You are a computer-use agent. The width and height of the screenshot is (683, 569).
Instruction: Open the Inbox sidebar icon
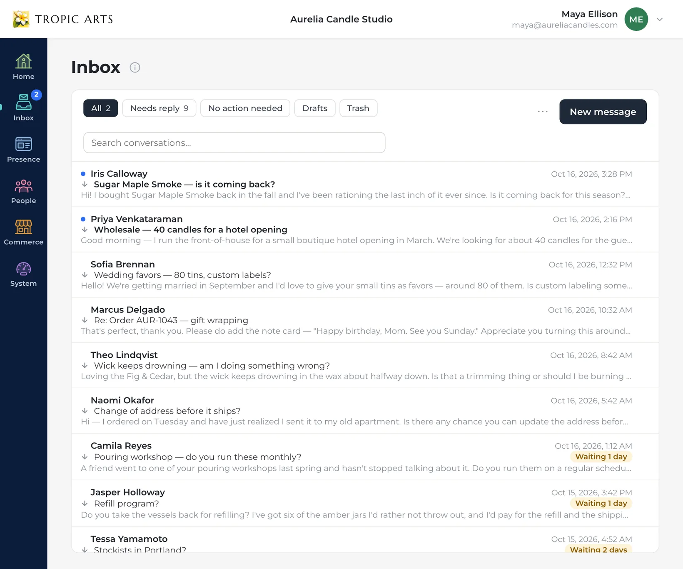tap(23, 107)
